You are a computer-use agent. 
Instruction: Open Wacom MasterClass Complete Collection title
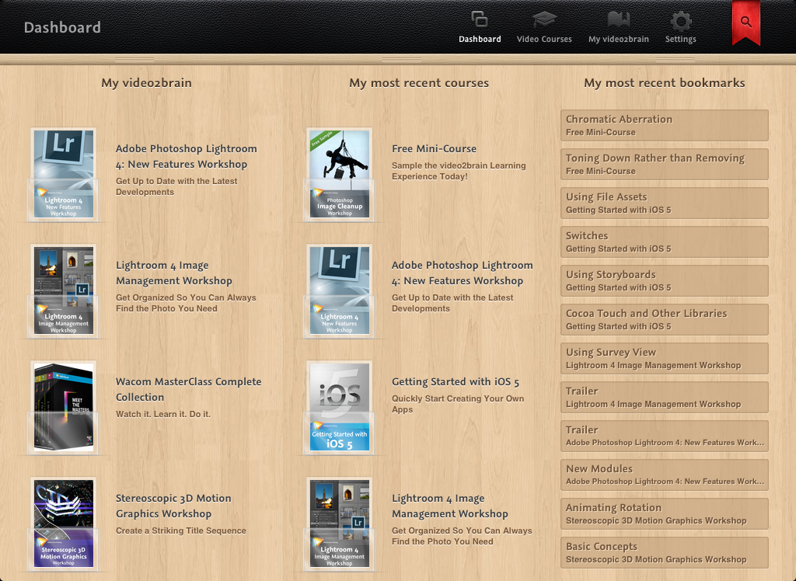[188, 389]
